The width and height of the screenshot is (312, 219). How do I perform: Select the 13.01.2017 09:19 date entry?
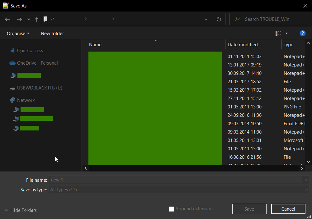coord(244,65)
